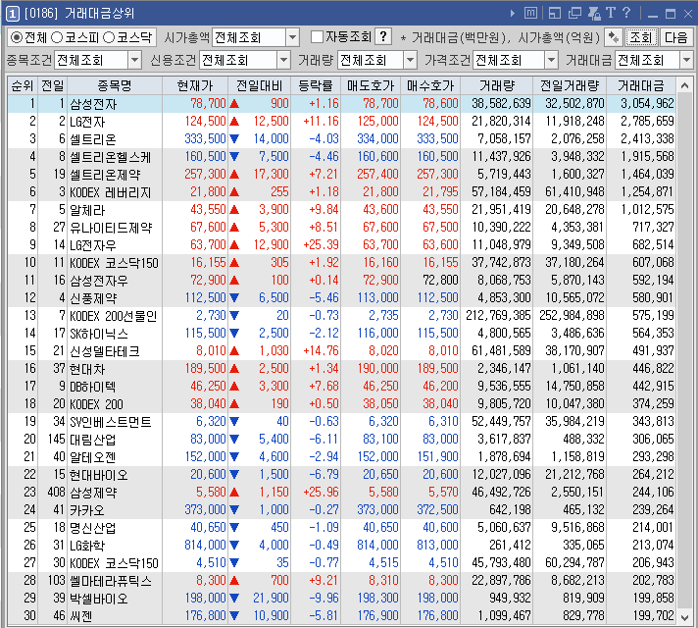This screenshot has width=698, height=628.
Task: Select the 알체라 stock name
Action: 87,210
